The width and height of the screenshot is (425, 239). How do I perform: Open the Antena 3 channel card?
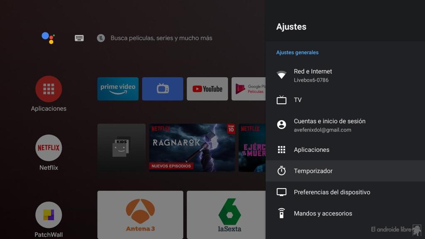[x=140, y=215]
